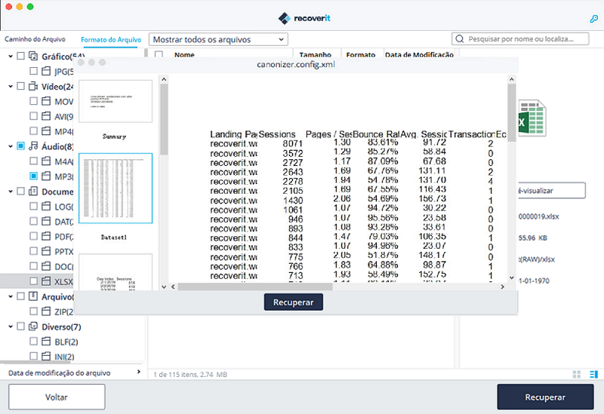Collapse the Diverso tree node

[x=11, y=327]
